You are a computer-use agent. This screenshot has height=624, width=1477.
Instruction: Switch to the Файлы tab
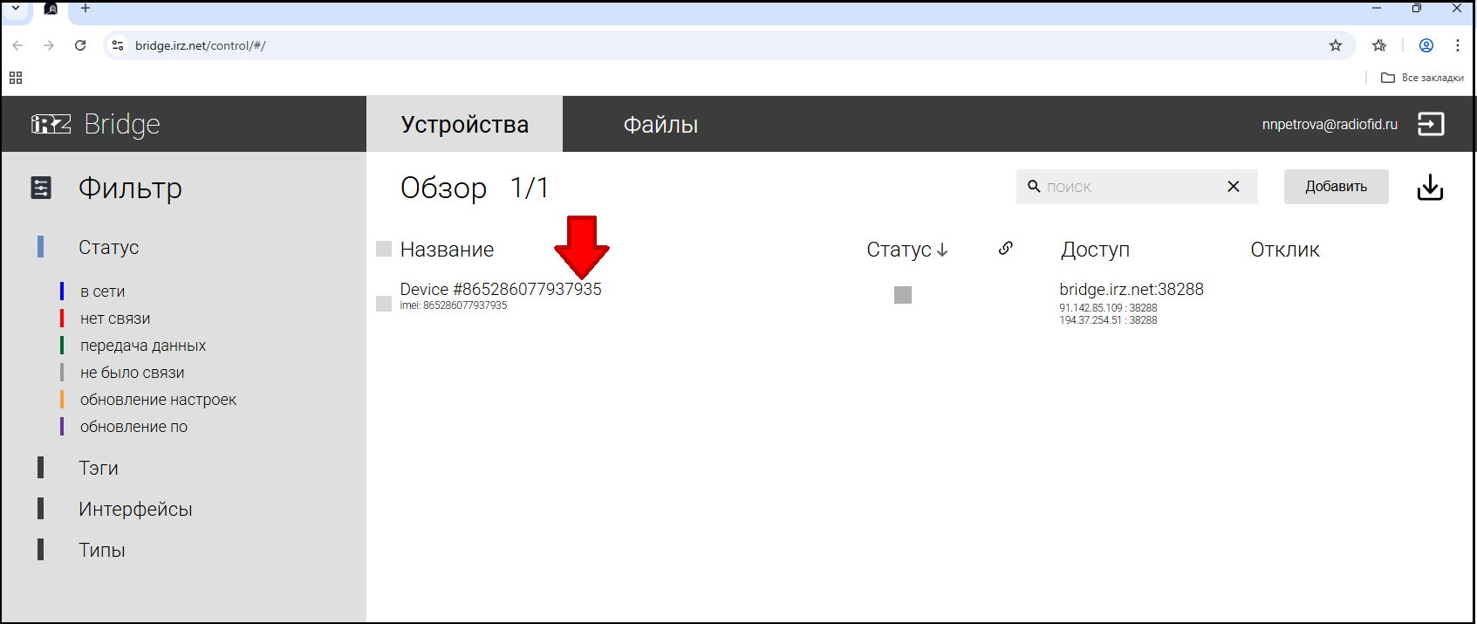(x=660, y=125)
